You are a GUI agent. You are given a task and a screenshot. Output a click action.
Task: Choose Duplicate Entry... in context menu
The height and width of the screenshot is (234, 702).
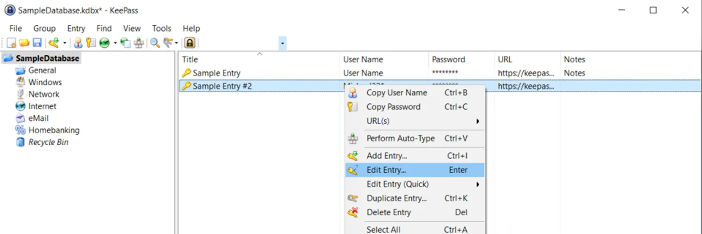(415, 198)
